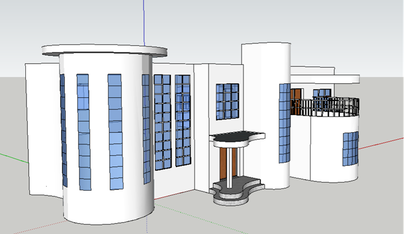This screenshot has height=234, width=404.
Task: Pick the left large grid window on central wall
Action: click(x=162, y=121)
